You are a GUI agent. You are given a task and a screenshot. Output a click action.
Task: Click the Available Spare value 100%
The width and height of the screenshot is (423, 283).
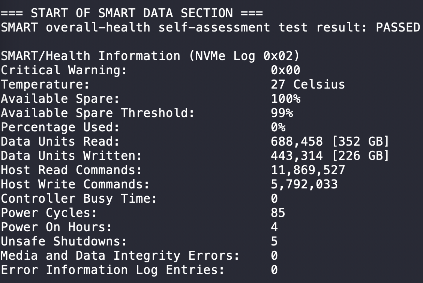(285, 99)
